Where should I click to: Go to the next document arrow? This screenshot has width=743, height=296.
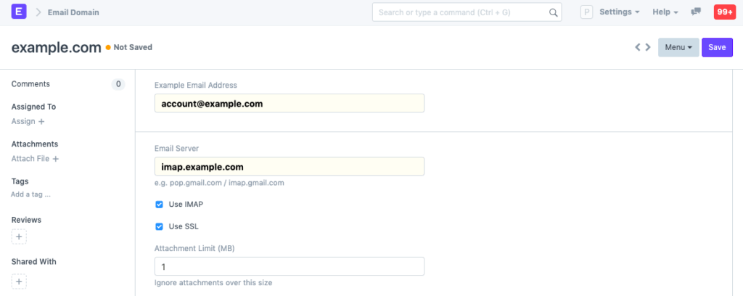coord(648,48)
